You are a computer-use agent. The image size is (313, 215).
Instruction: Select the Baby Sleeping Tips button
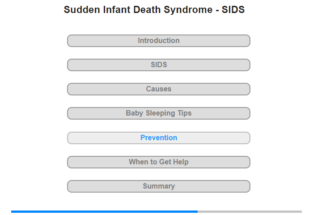(x=158, y=113)
